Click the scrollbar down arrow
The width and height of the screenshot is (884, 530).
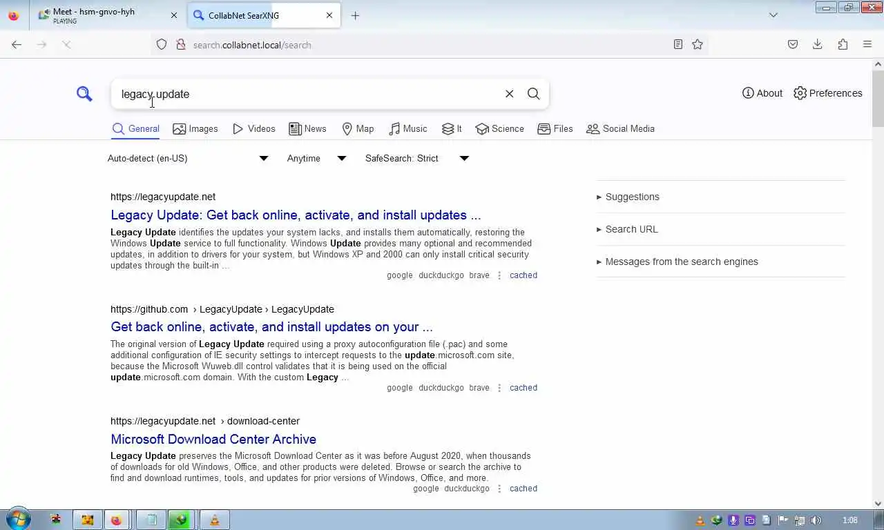coord(878,504)
